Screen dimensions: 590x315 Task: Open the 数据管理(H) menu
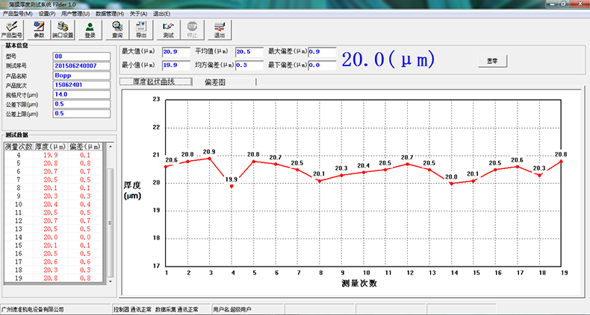(x=110, y=13)
